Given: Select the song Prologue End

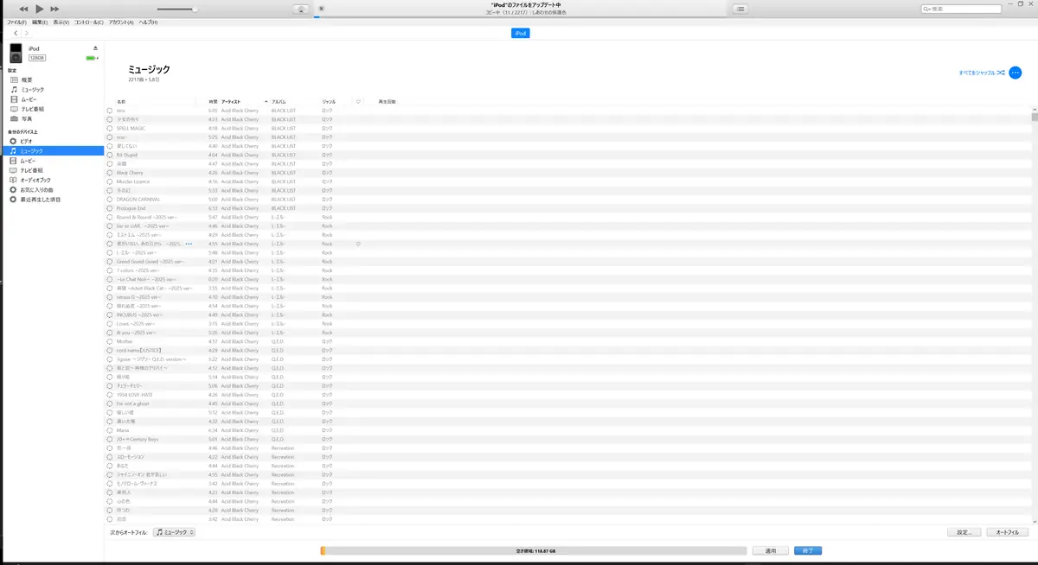Looking at the screenshot, I should (x=131, y=208).
